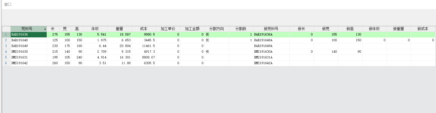The height and width of the screenshot is (113, 436).
Task: Click the 体积 column header
Action: (96, 29)
